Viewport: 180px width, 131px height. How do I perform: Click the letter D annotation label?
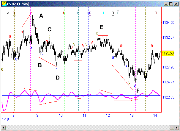(57, 78)
